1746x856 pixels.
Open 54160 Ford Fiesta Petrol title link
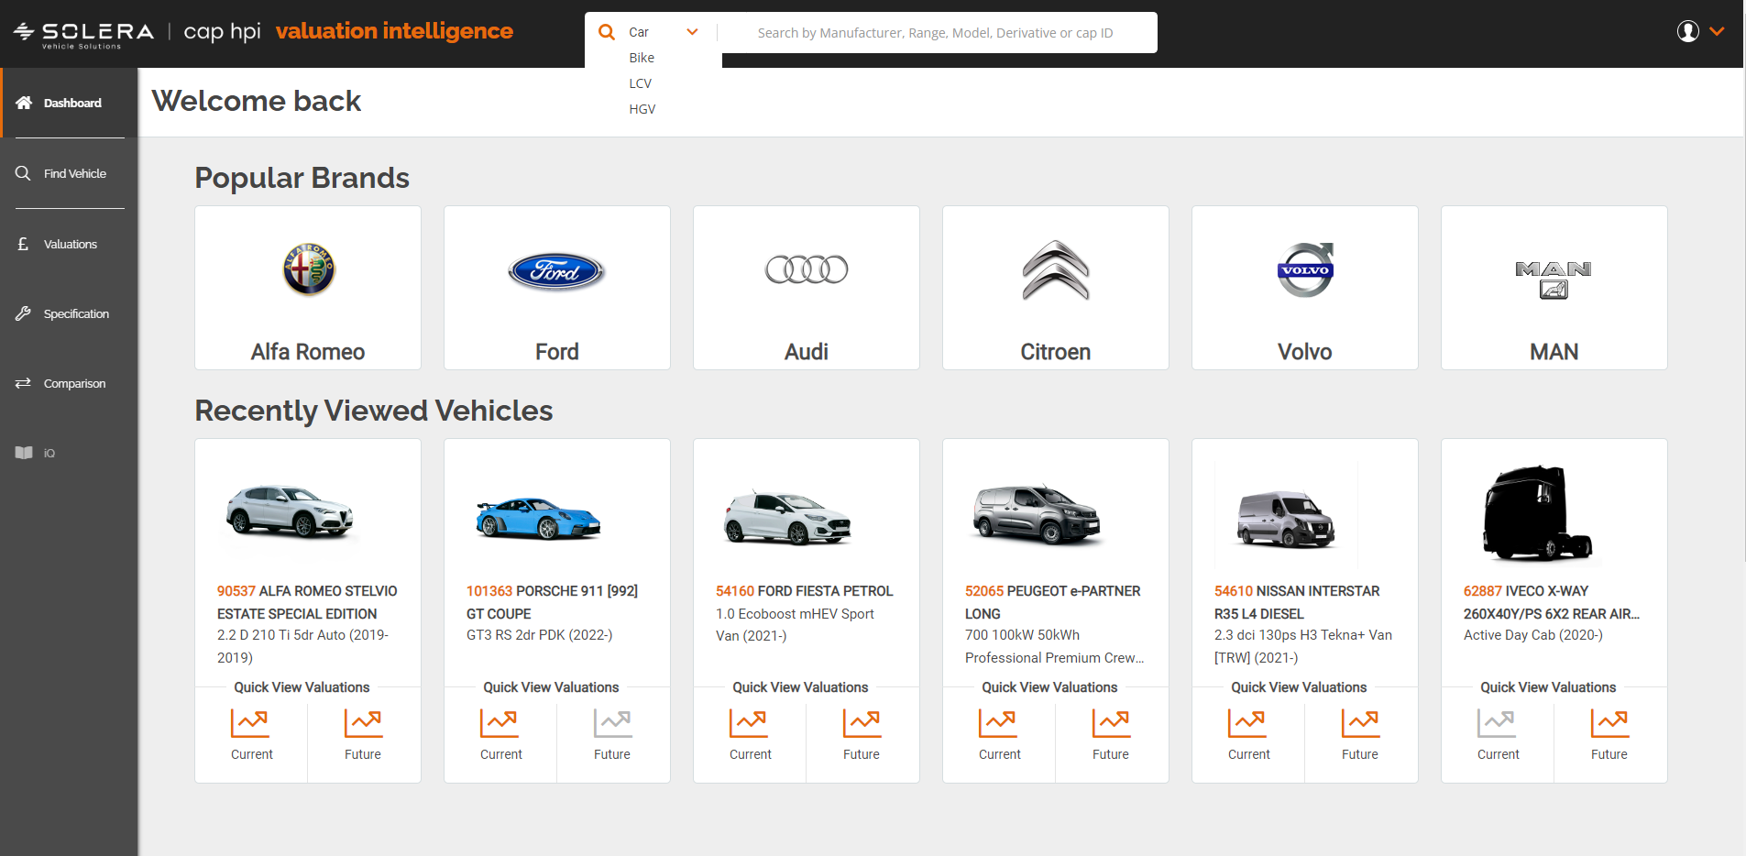[x=804, y=591]
